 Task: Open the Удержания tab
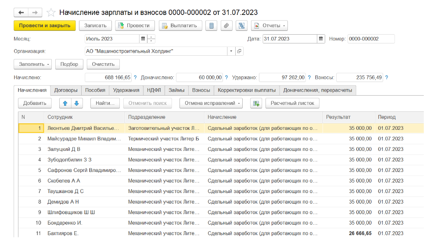click(126, 90)
